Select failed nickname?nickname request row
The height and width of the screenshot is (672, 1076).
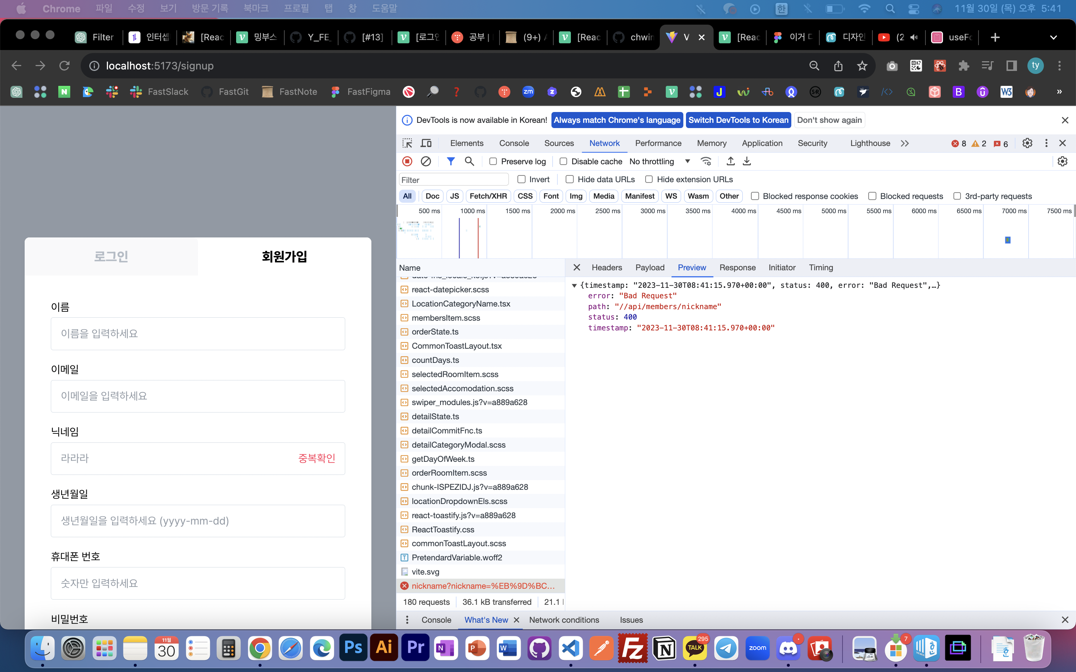[x=480, y=586]
